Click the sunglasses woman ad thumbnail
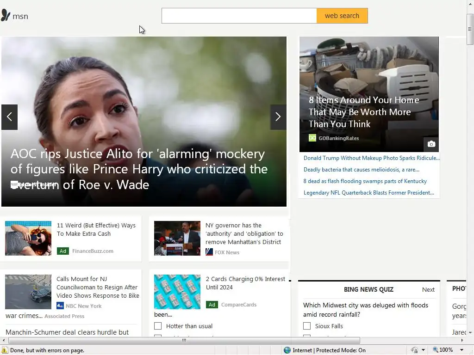The image size is (474, 355). [28, 238]
